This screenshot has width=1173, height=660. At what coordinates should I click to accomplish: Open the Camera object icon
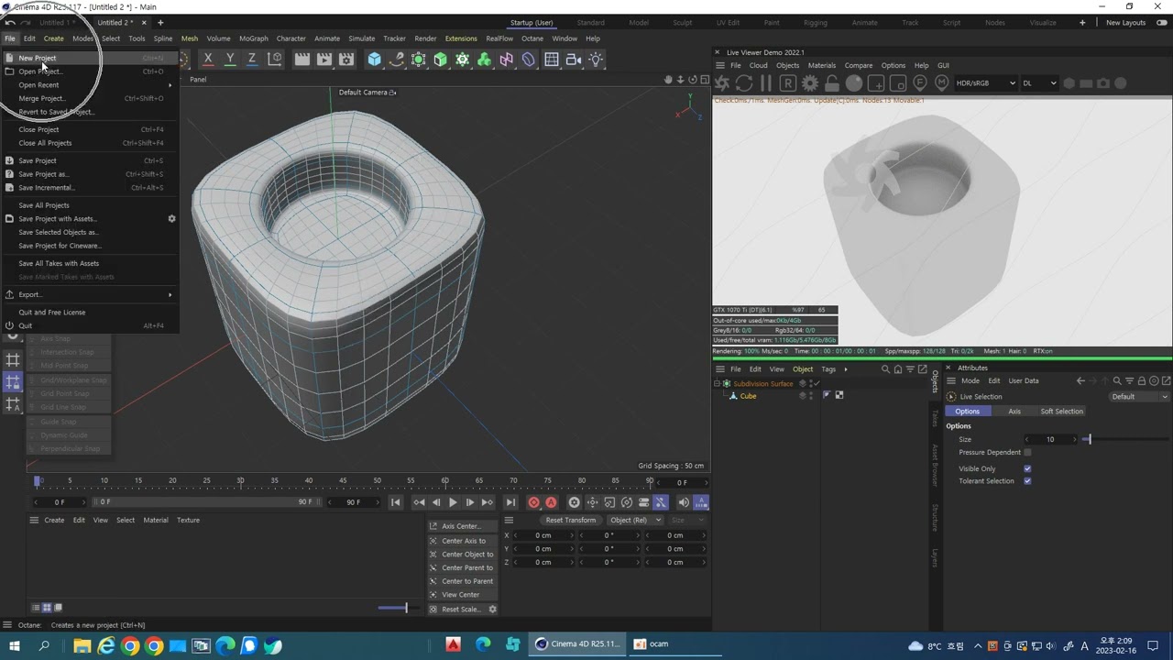(x=574, y=60)
